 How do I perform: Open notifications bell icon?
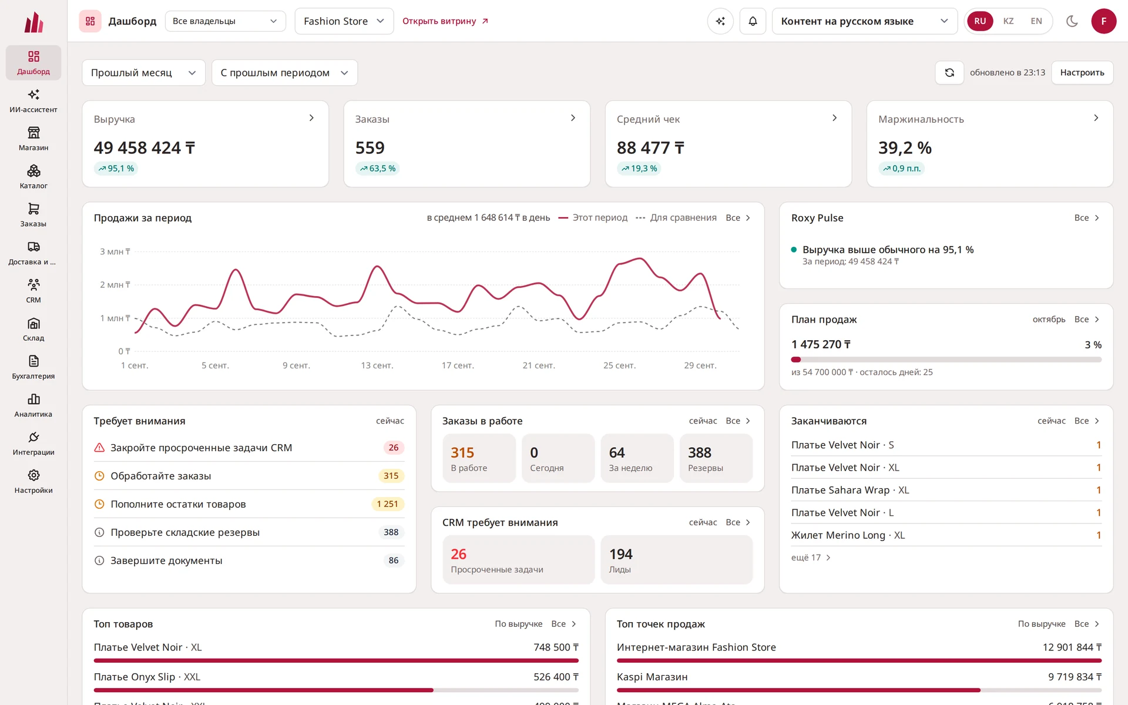[753, 21]
